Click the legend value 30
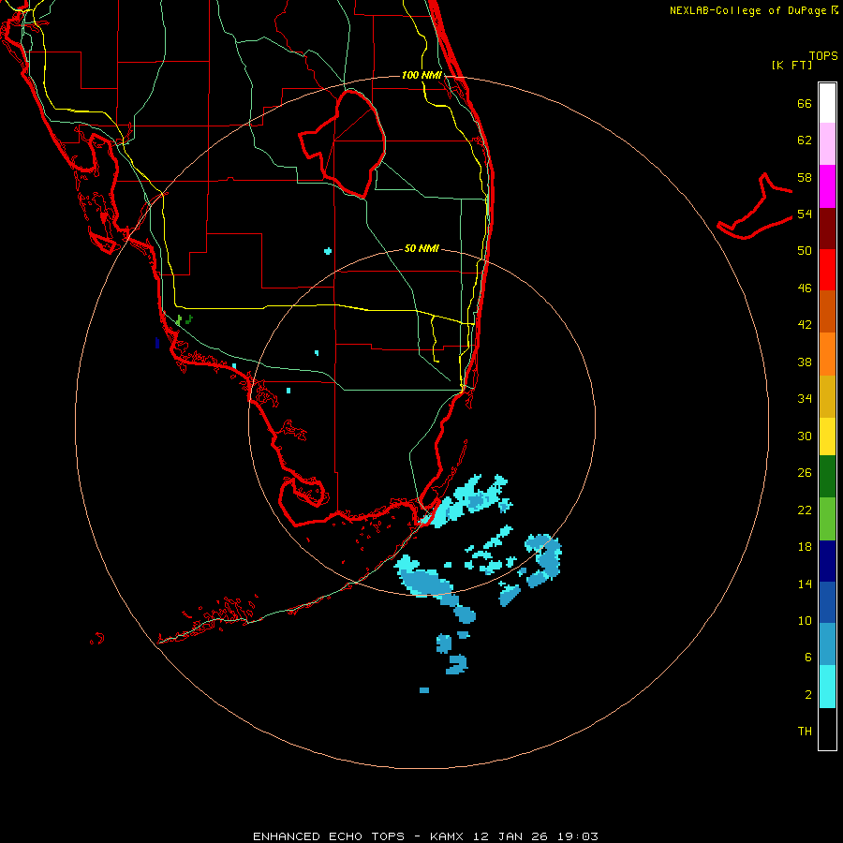Image resolution: width=843 pixels, height=843 pixels. [805, 436]
